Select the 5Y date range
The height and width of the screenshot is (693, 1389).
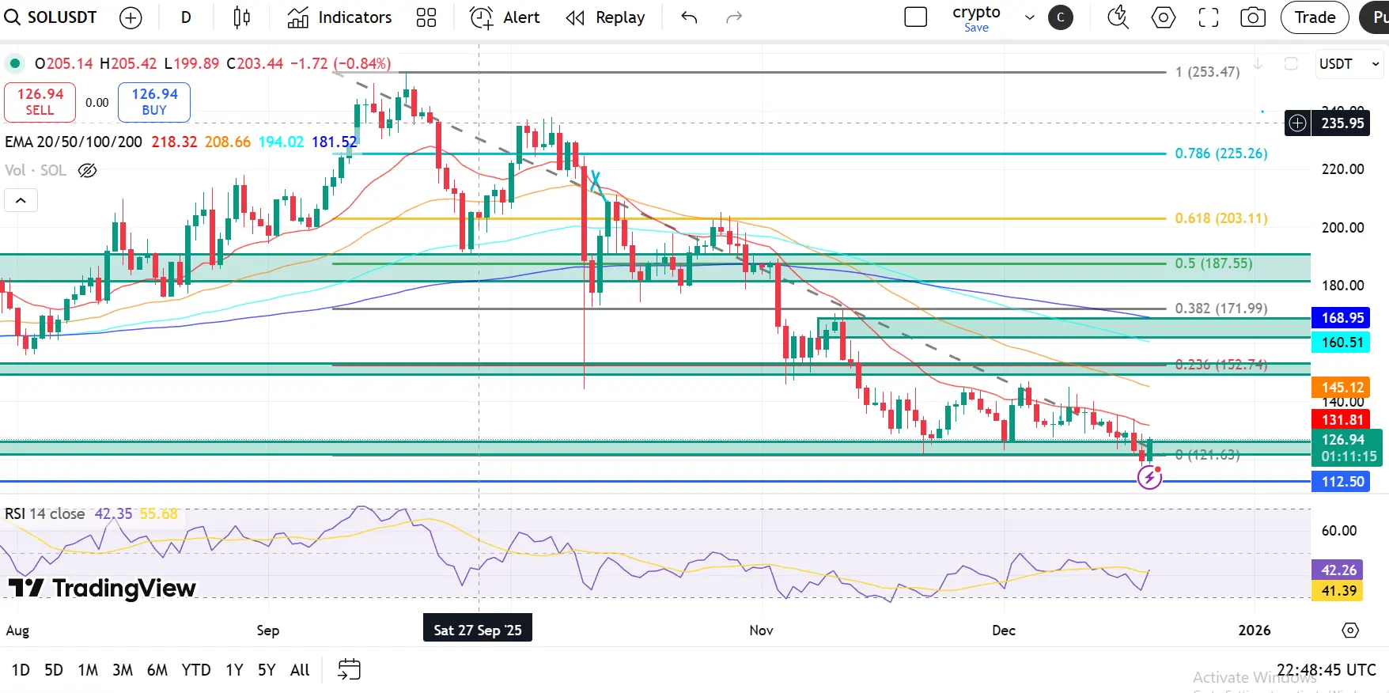[x=267, y=670]
